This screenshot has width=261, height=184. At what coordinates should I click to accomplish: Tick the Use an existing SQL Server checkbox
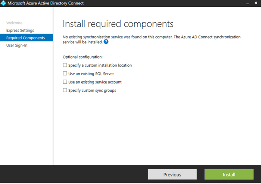click(x=65, y=74)
